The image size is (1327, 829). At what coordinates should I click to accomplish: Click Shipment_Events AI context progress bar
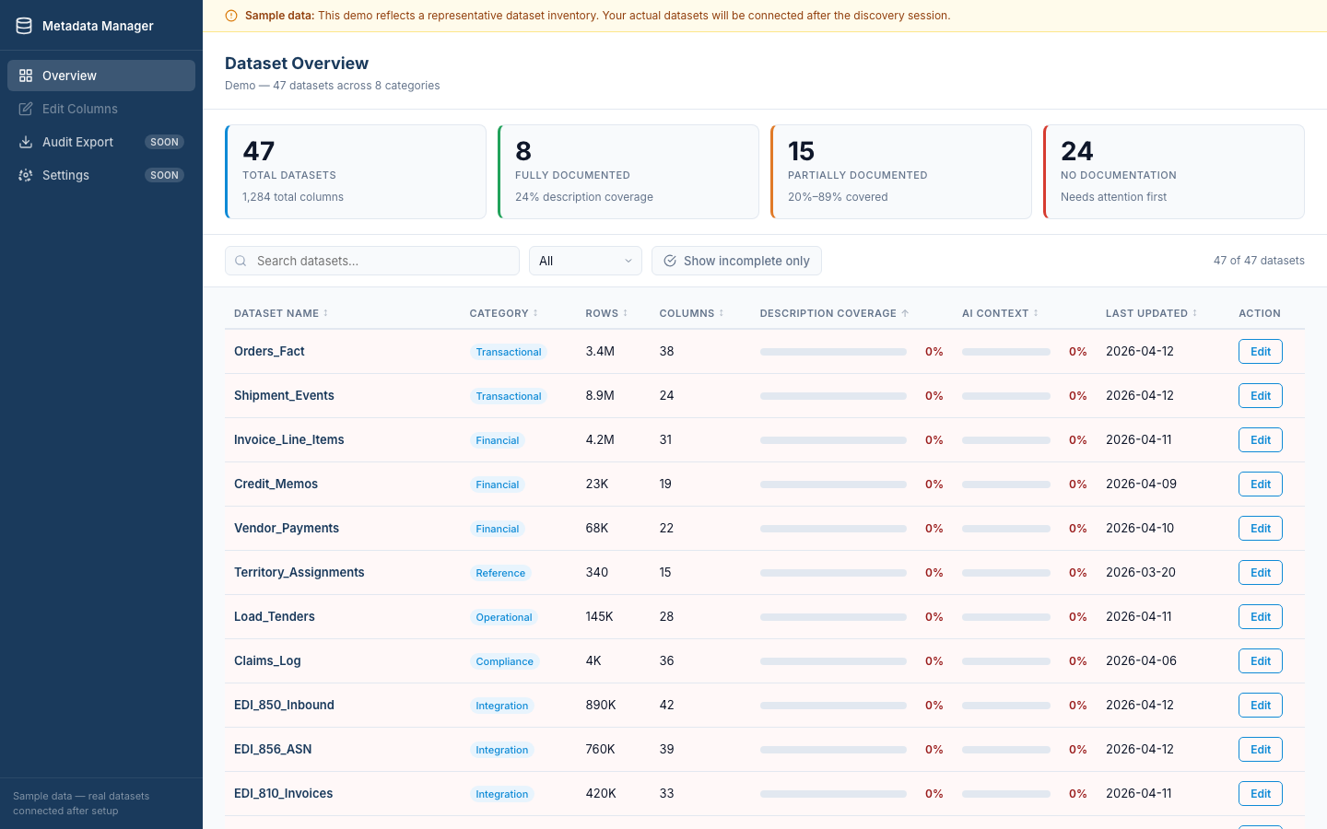tap(1006, 396)
